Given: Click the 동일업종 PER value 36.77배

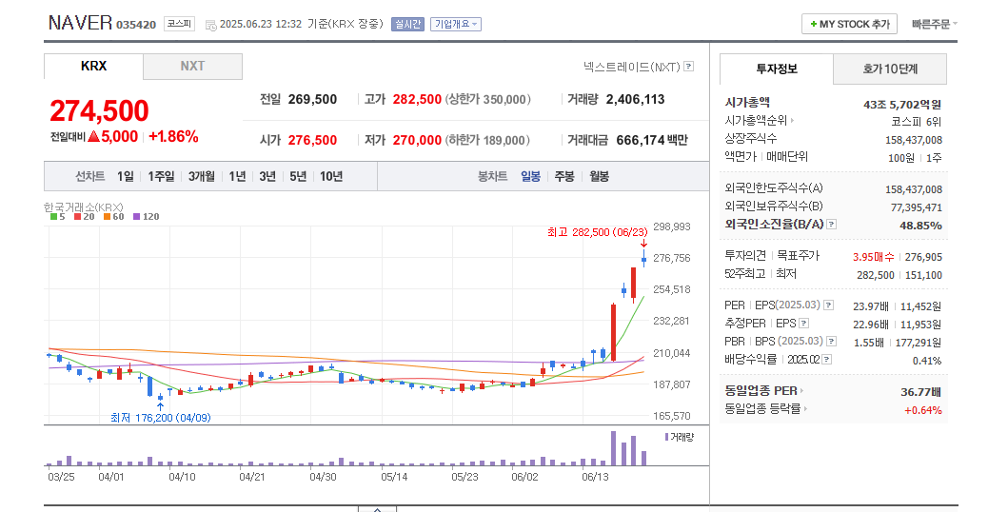Looking at the screenshot, I should 920,392.
